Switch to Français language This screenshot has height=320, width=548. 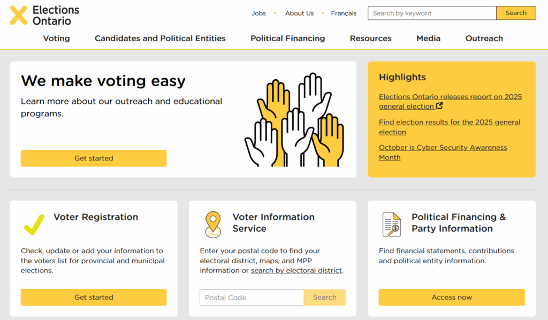344,13
